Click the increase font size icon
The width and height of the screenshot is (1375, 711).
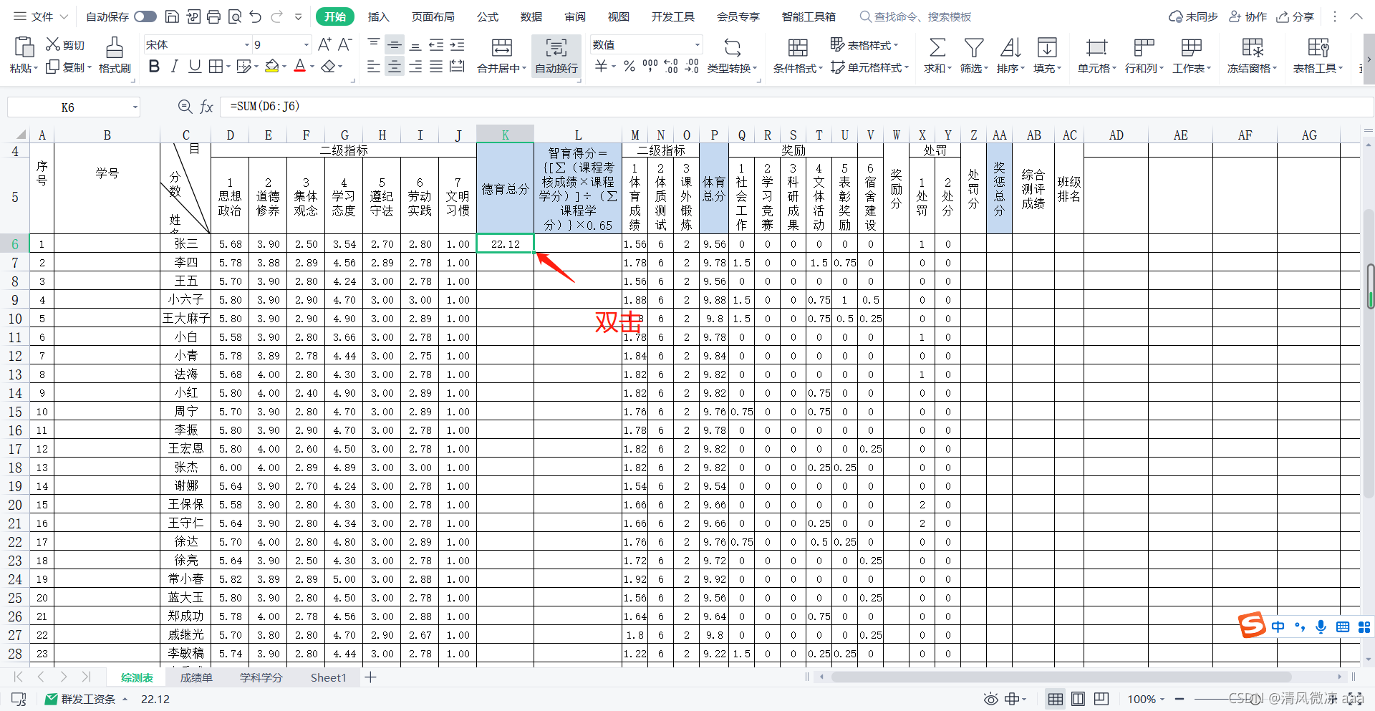[x=324, y=44]
